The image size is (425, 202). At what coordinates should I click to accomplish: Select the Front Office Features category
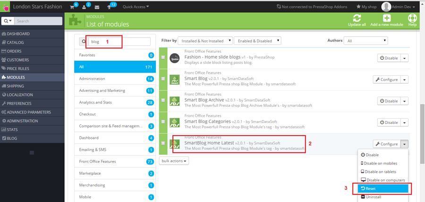pyautogui.click(x=115, y=162)
